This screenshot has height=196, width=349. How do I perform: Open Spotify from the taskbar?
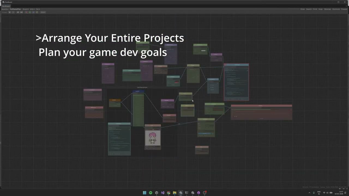(x=151, y=193)
